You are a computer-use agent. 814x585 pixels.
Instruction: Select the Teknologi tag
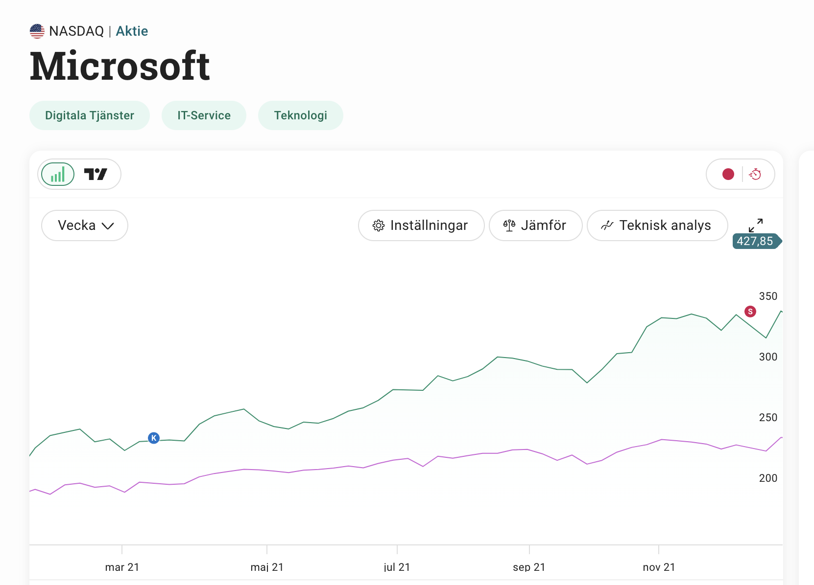click(300, 115)
